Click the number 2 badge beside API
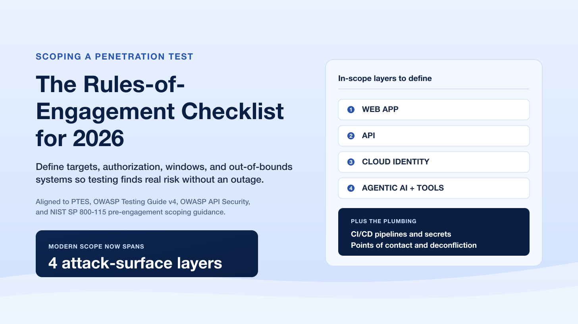 351,136
